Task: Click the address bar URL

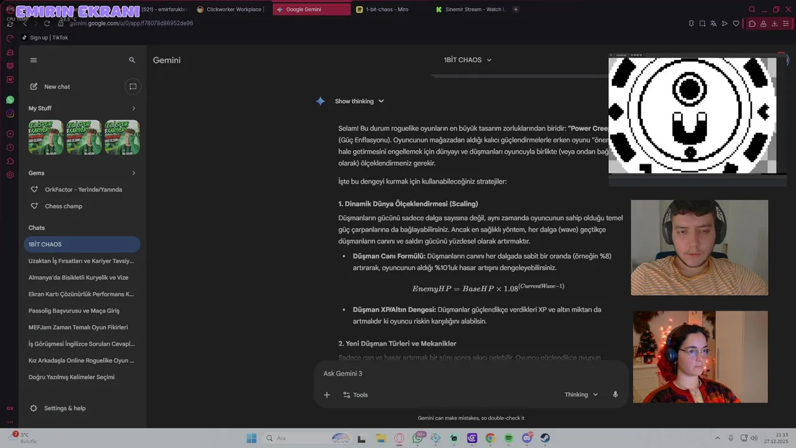Action: click(131, 23)
